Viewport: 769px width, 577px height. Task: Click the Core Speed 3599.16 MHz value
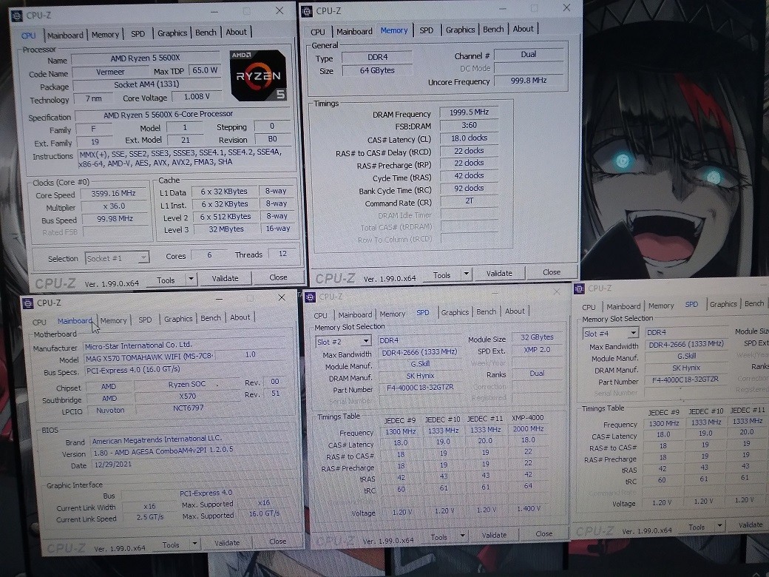[113, 193]
